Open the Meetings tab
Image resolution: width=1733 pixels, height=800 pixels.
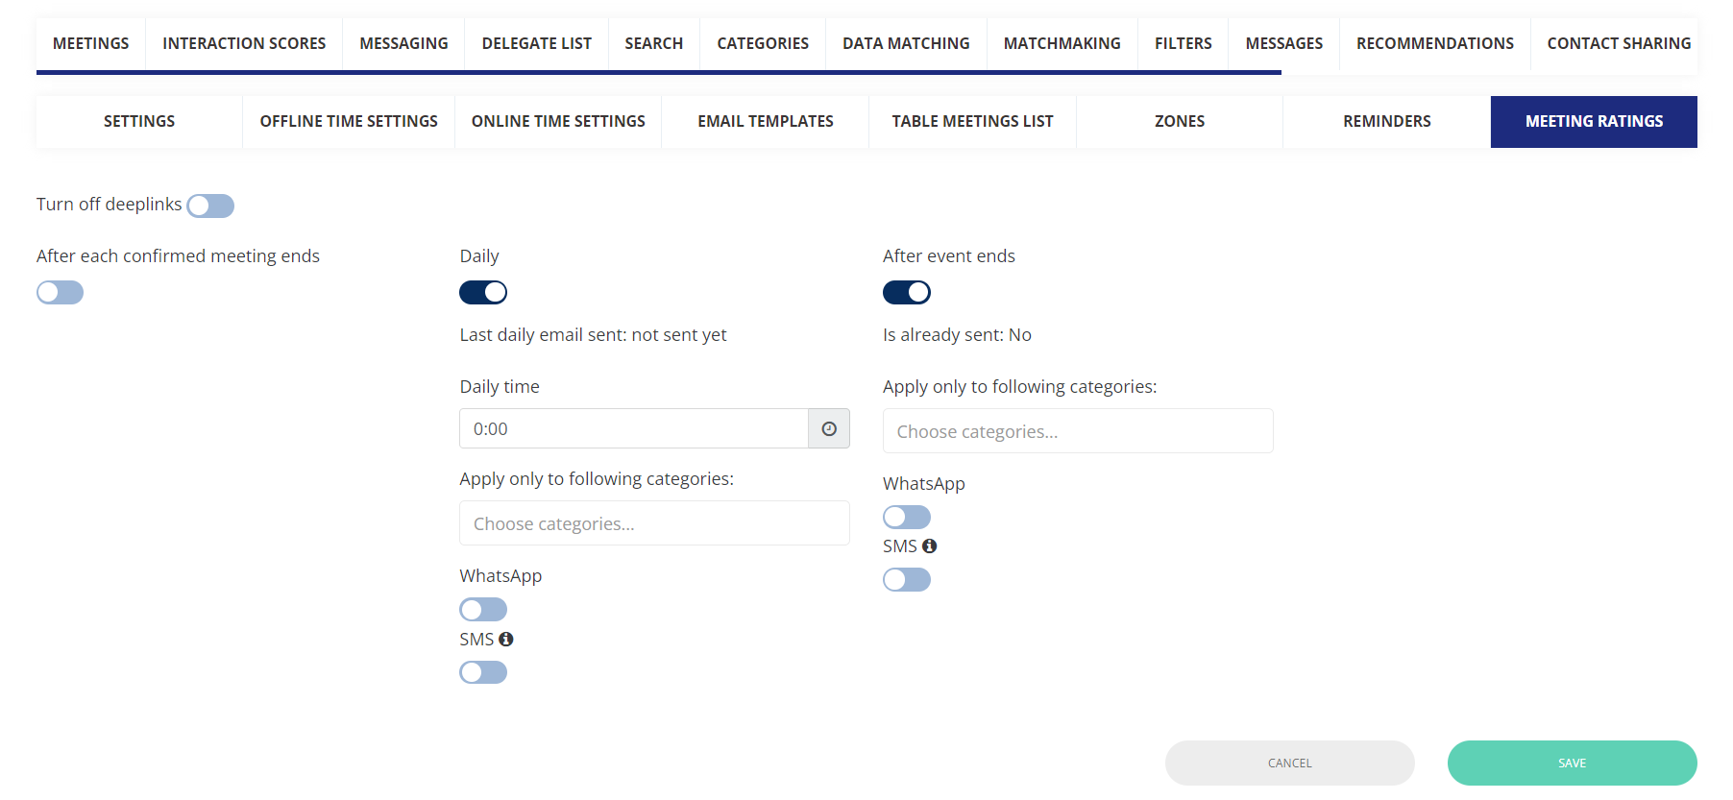91,43
